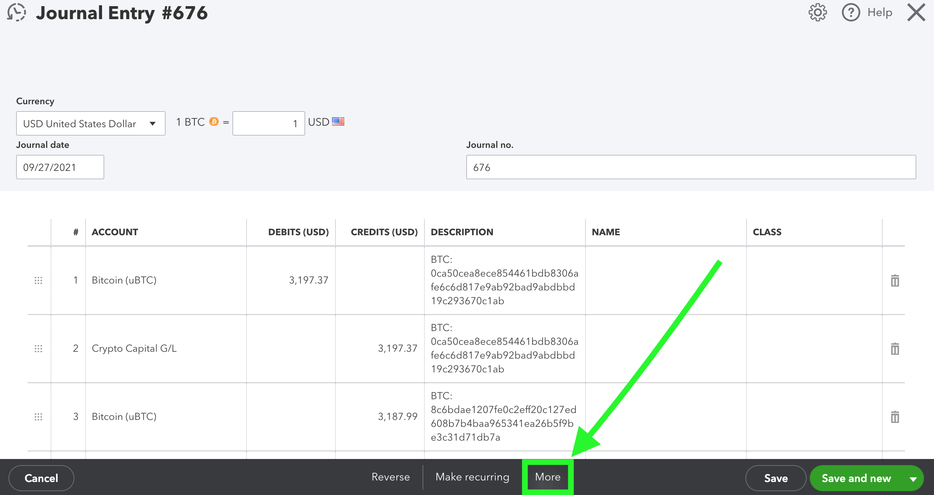The image size is (934, 495).
Task: Click the Bitcoin currency icon
Action: tap(214, 122)
